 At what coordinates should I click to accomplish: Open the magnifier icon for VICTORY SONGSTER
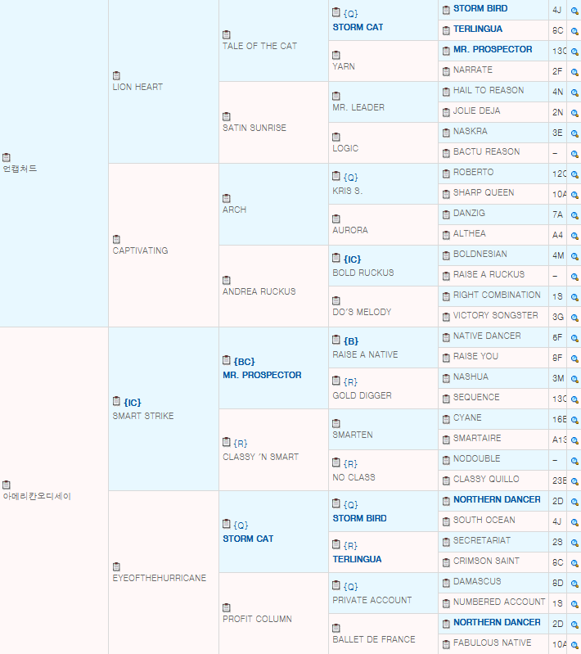point(574,316)
